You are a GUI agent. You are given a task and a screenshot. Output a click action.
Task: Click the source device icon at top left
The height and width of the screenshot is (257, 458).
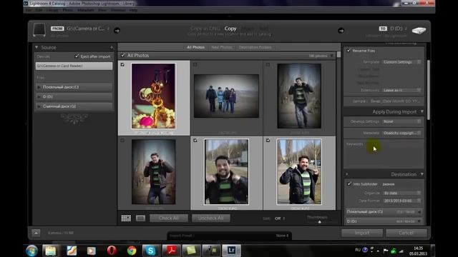pos(39,30)
